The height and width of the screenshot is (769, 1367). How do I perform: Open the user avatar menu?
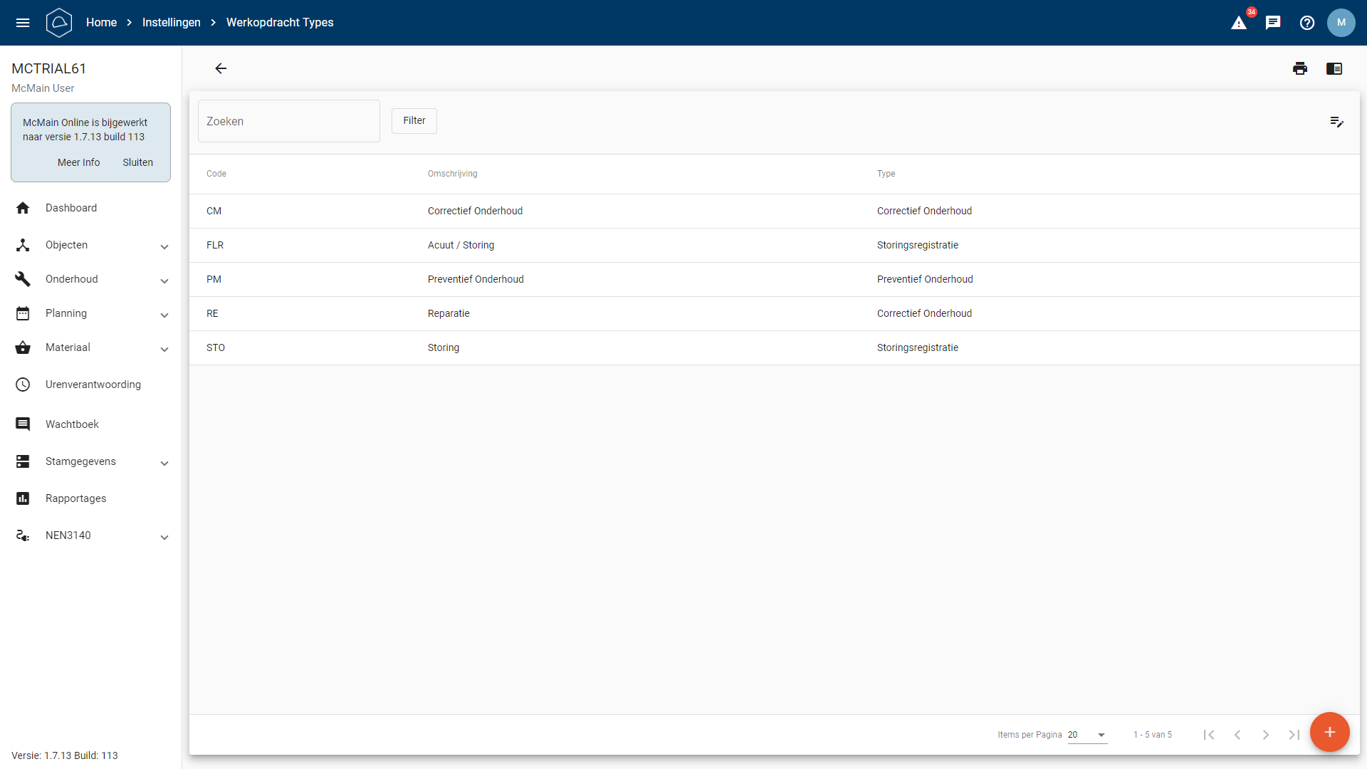point(1341,23)
